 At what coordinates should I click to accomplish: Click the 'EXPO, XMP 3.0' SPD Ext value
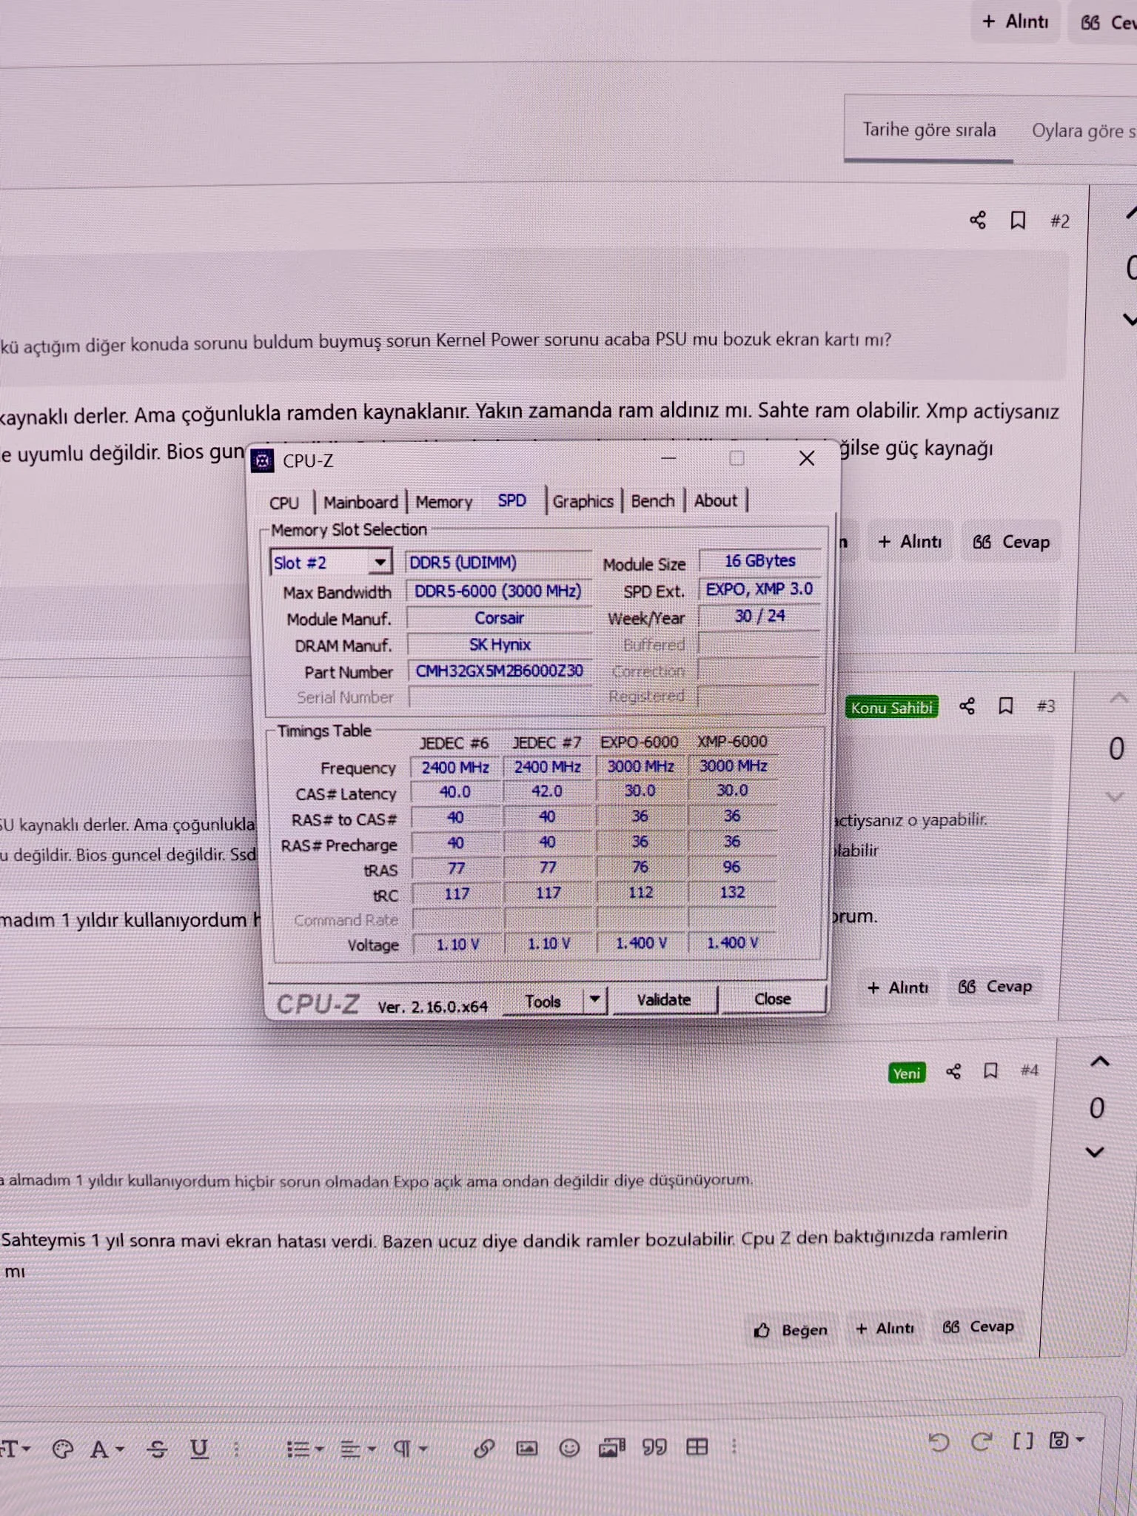759,588
